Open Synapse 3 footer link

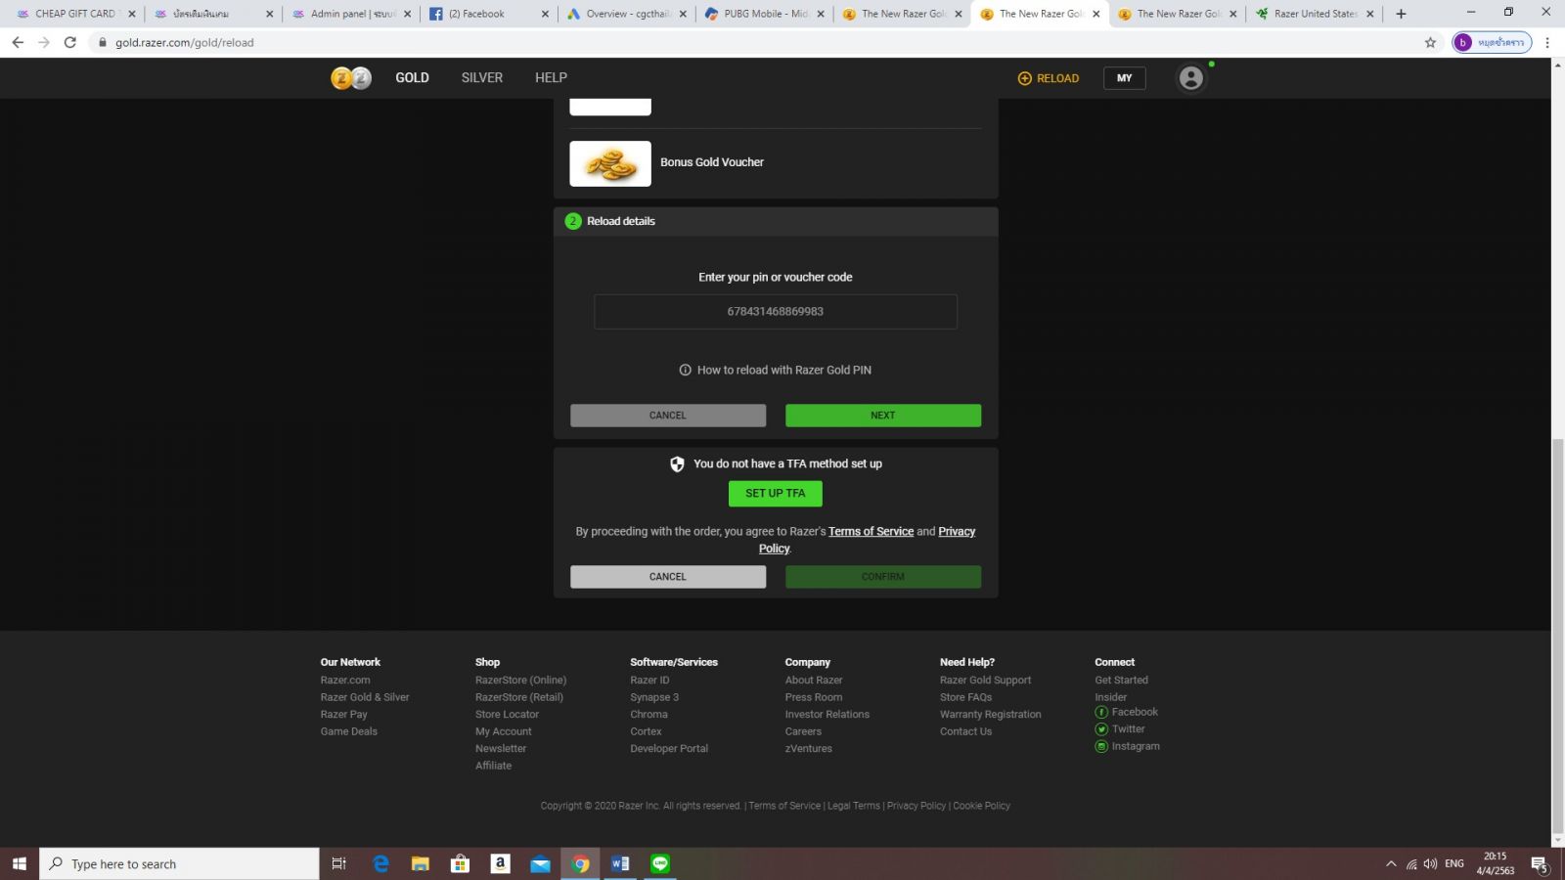[x=654, y=698]
